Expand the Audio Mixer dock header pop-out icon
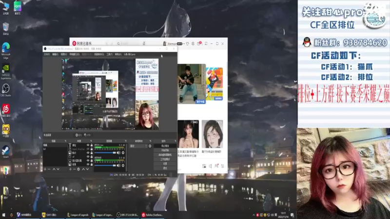Screen dimensions: 390x219 coord(126,141)
